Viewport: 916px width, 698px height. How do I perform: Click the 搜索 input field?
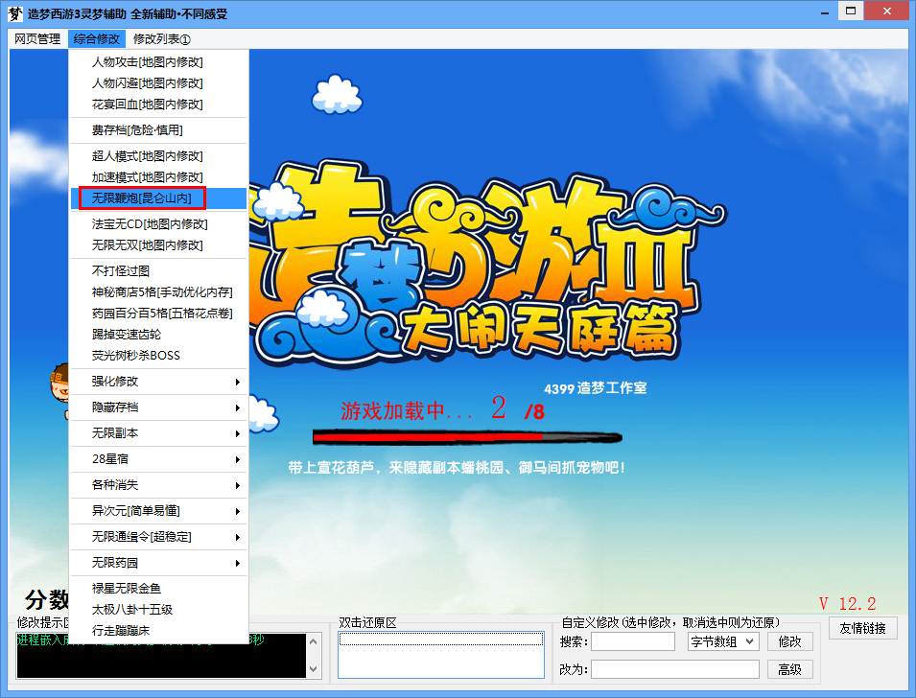pos(632,641)
